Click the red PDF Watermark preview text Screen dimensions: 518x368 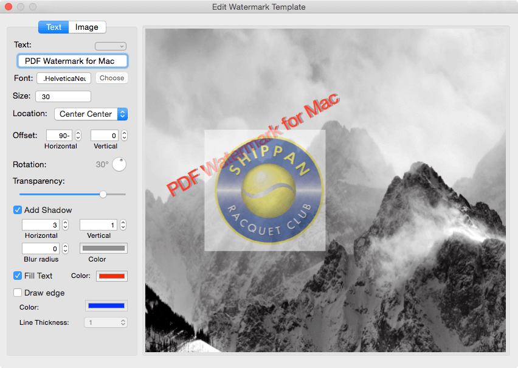point(253,145)
